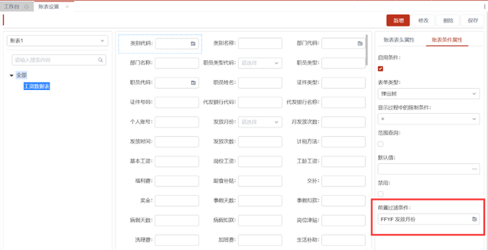Click the 事假天数 input field
This screenshot has width=488, height=250.
(260, 201)
